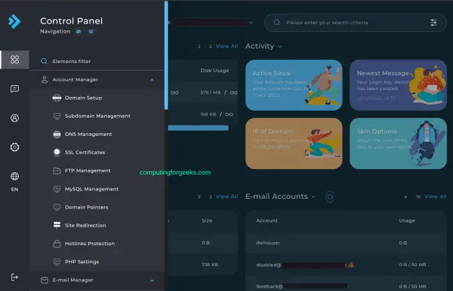Open the settings gear icon in sidebar
453x291 pixels.
pyautogui.click(x=15, y=147)
